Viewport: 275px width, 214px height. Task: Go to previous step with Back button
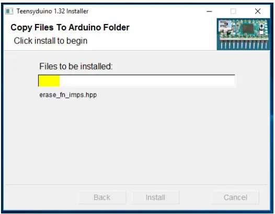tap(102, 197)
